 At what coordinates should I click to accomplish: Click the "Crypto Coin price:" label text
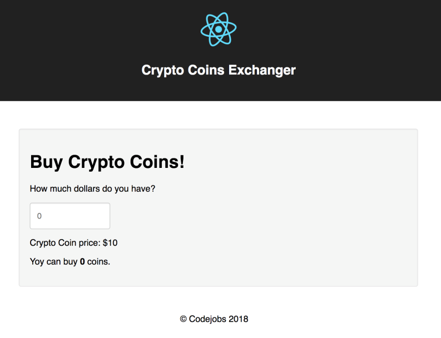point(65,243)
